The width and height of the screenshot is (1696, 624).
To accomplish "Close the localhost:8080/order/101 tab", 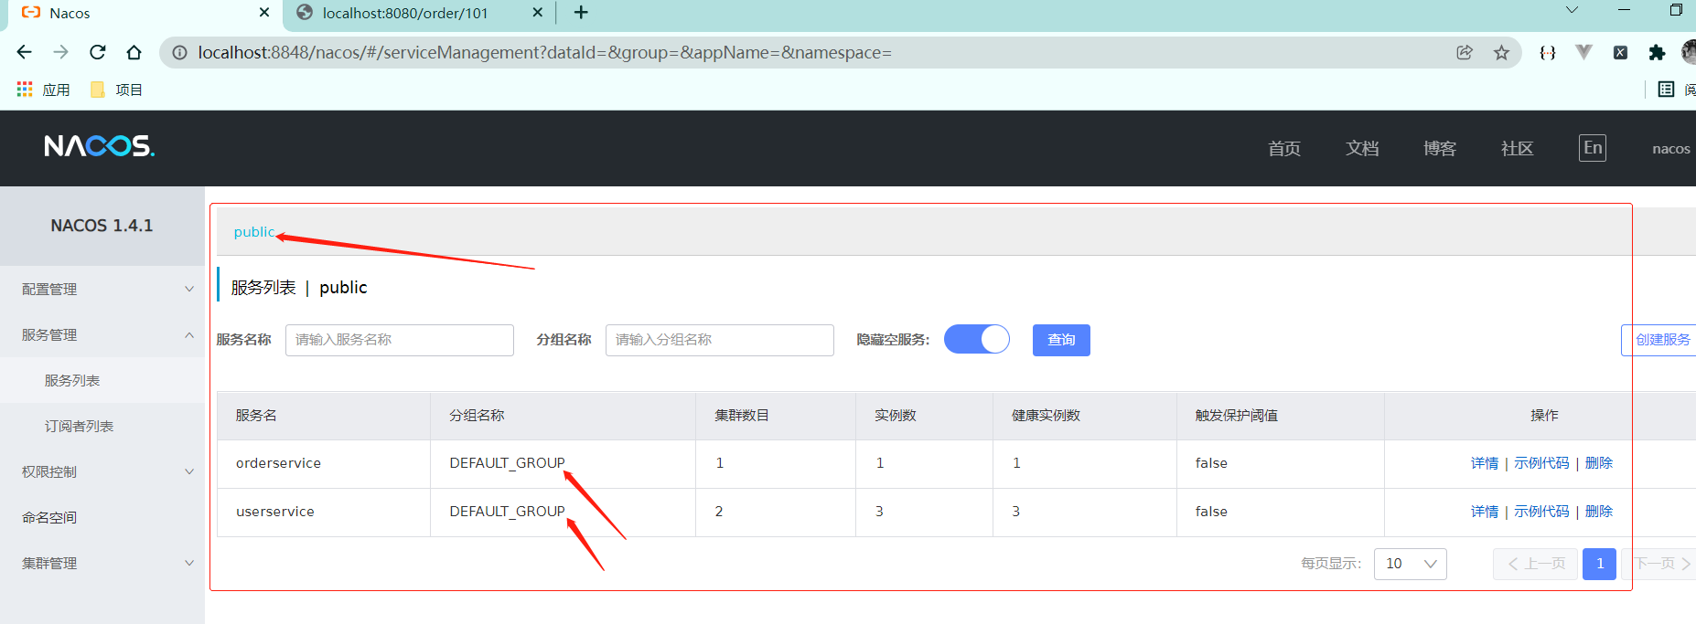I will (537, 13).
